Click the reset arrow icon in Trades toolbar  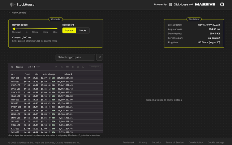coord(73,67)
